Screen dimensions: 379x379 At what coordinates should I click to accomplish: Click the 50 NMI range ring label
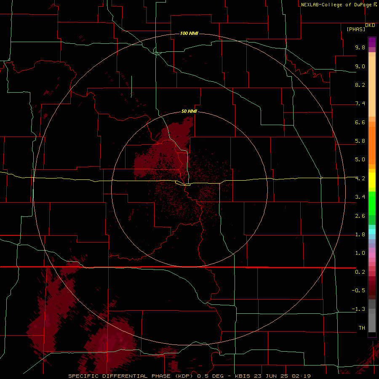click(189, 111)
